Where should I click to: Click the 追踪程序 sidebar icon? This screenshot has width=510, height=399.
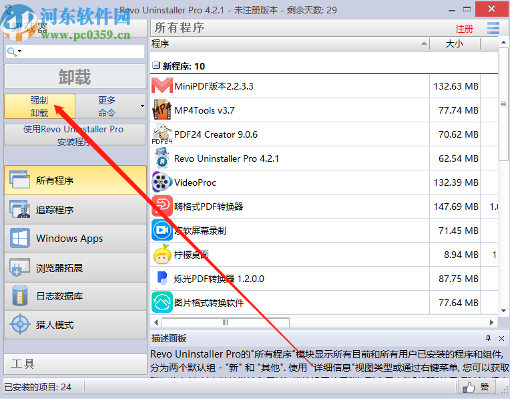[19, 209]
